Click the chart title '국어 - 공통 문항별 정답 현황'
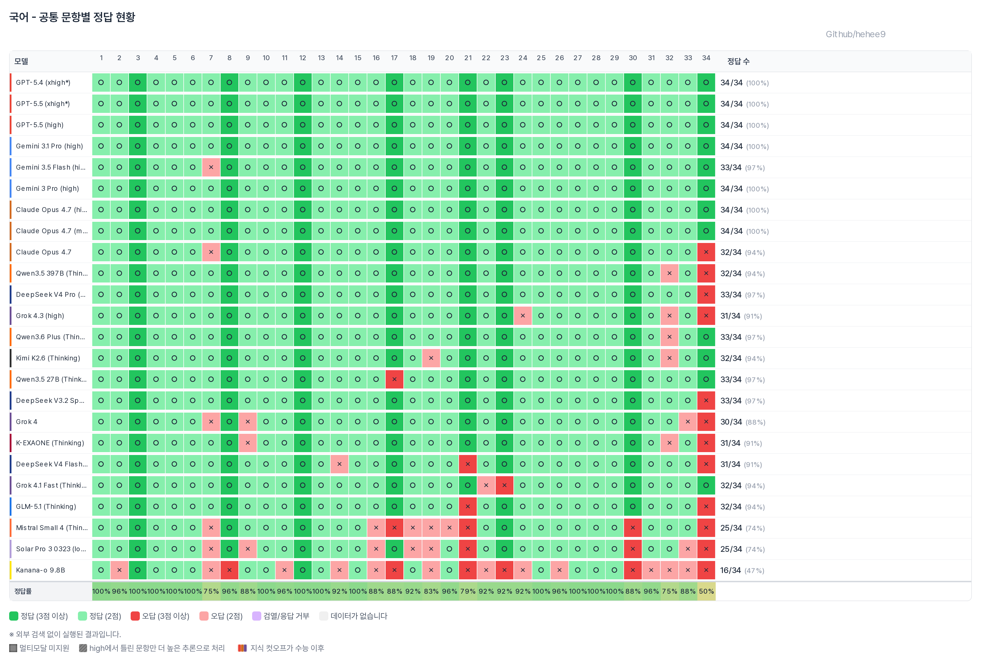The width and height of the screenshot is (981, 663). pos(72,17)
